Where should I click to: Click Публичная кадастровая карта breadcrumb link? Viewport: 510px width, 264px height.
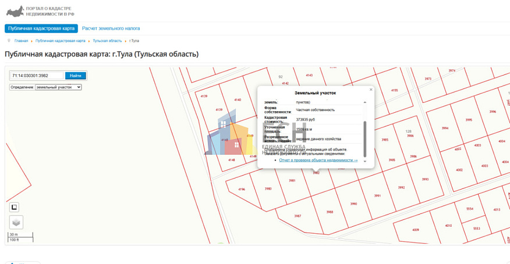pyautogui.click(x=60, y=41)
